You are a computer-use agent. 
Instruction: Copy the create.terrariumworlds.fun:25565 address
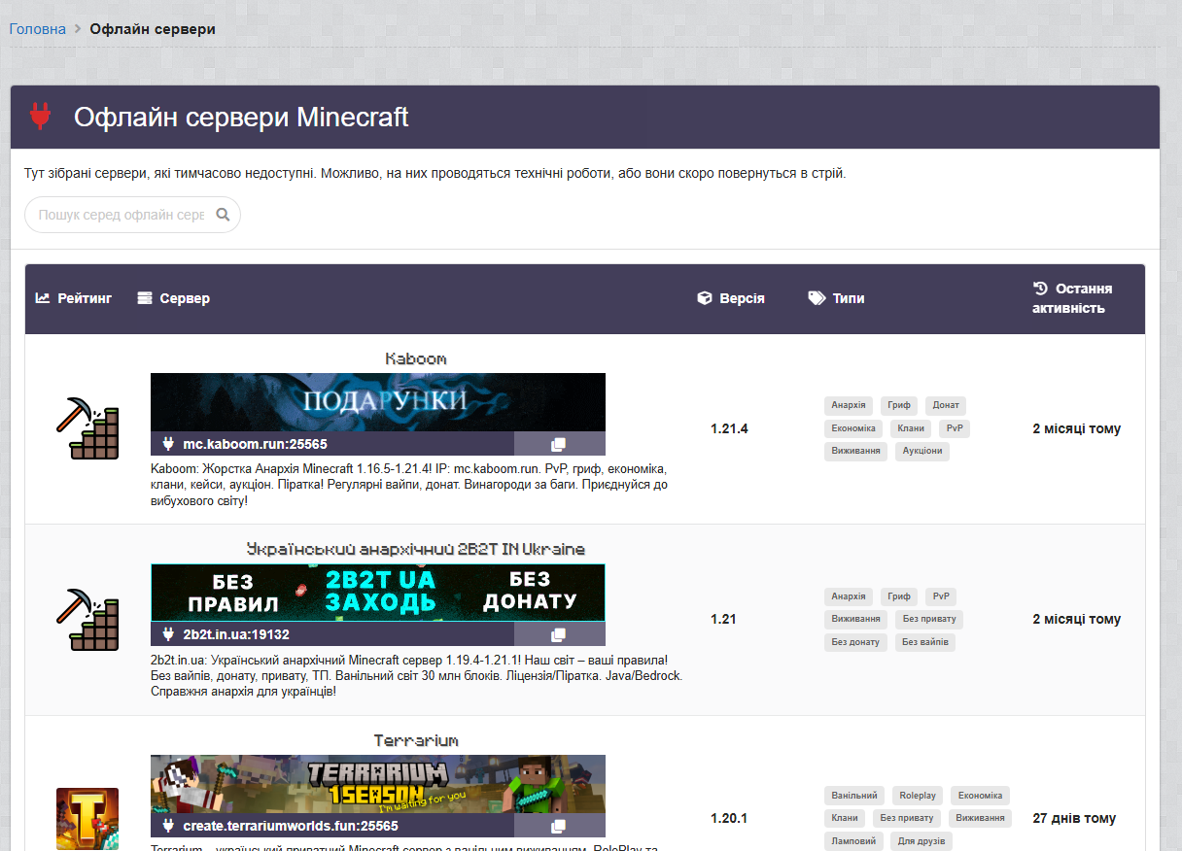tap(559, 826)
